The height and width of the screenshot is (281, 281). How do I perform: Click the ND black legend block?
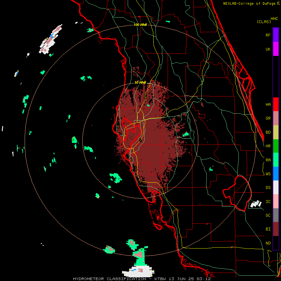(x=276, y=243)
